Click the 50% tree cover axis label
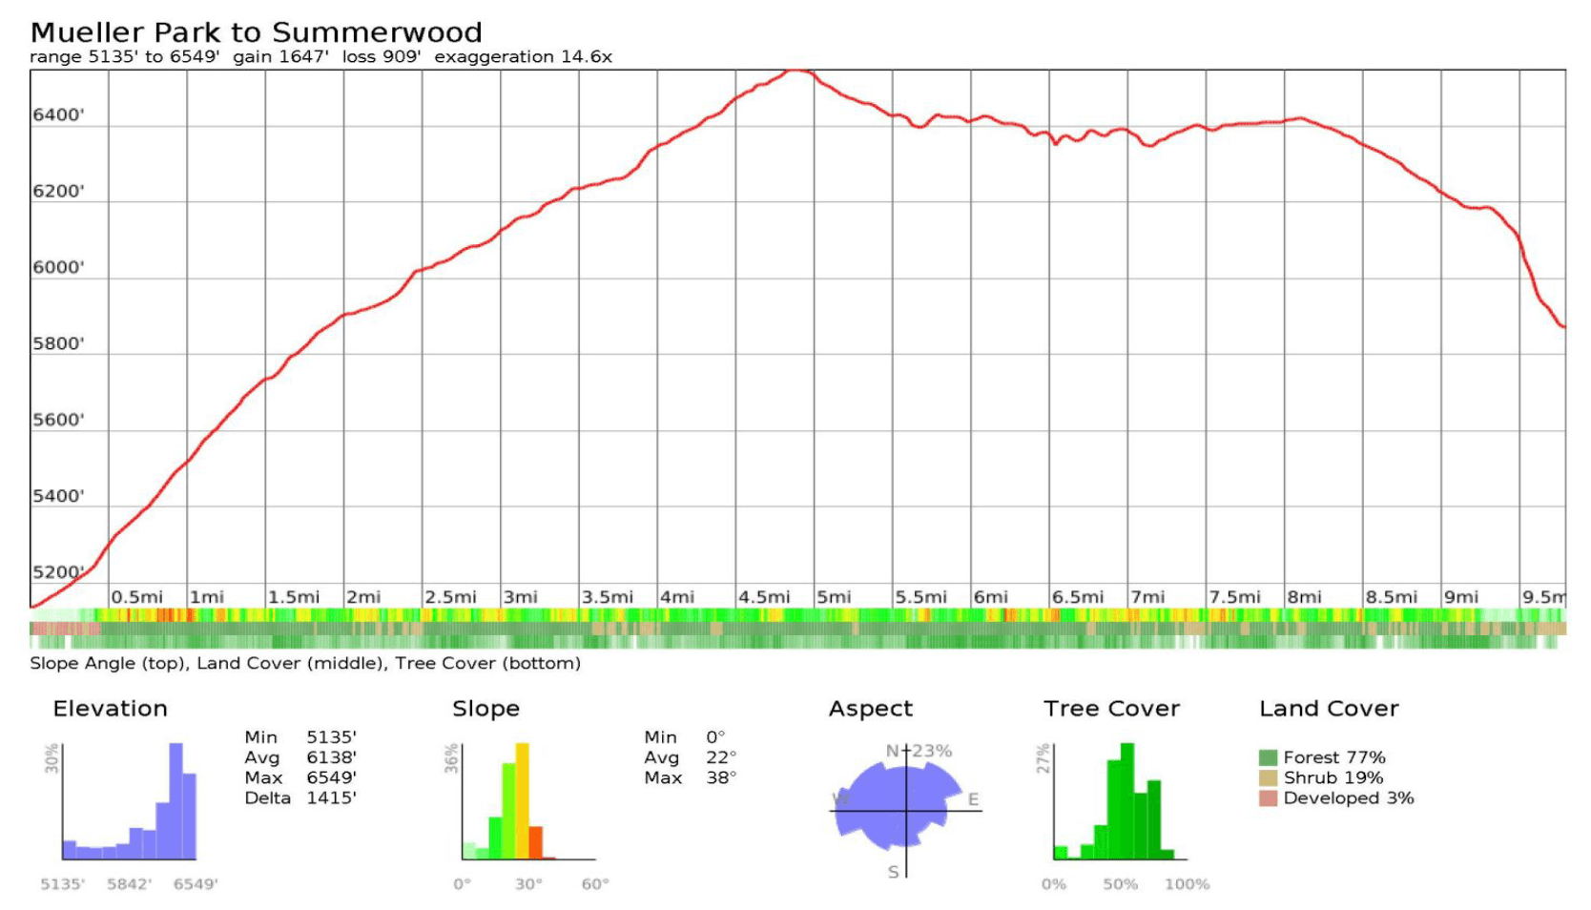 1121,884
